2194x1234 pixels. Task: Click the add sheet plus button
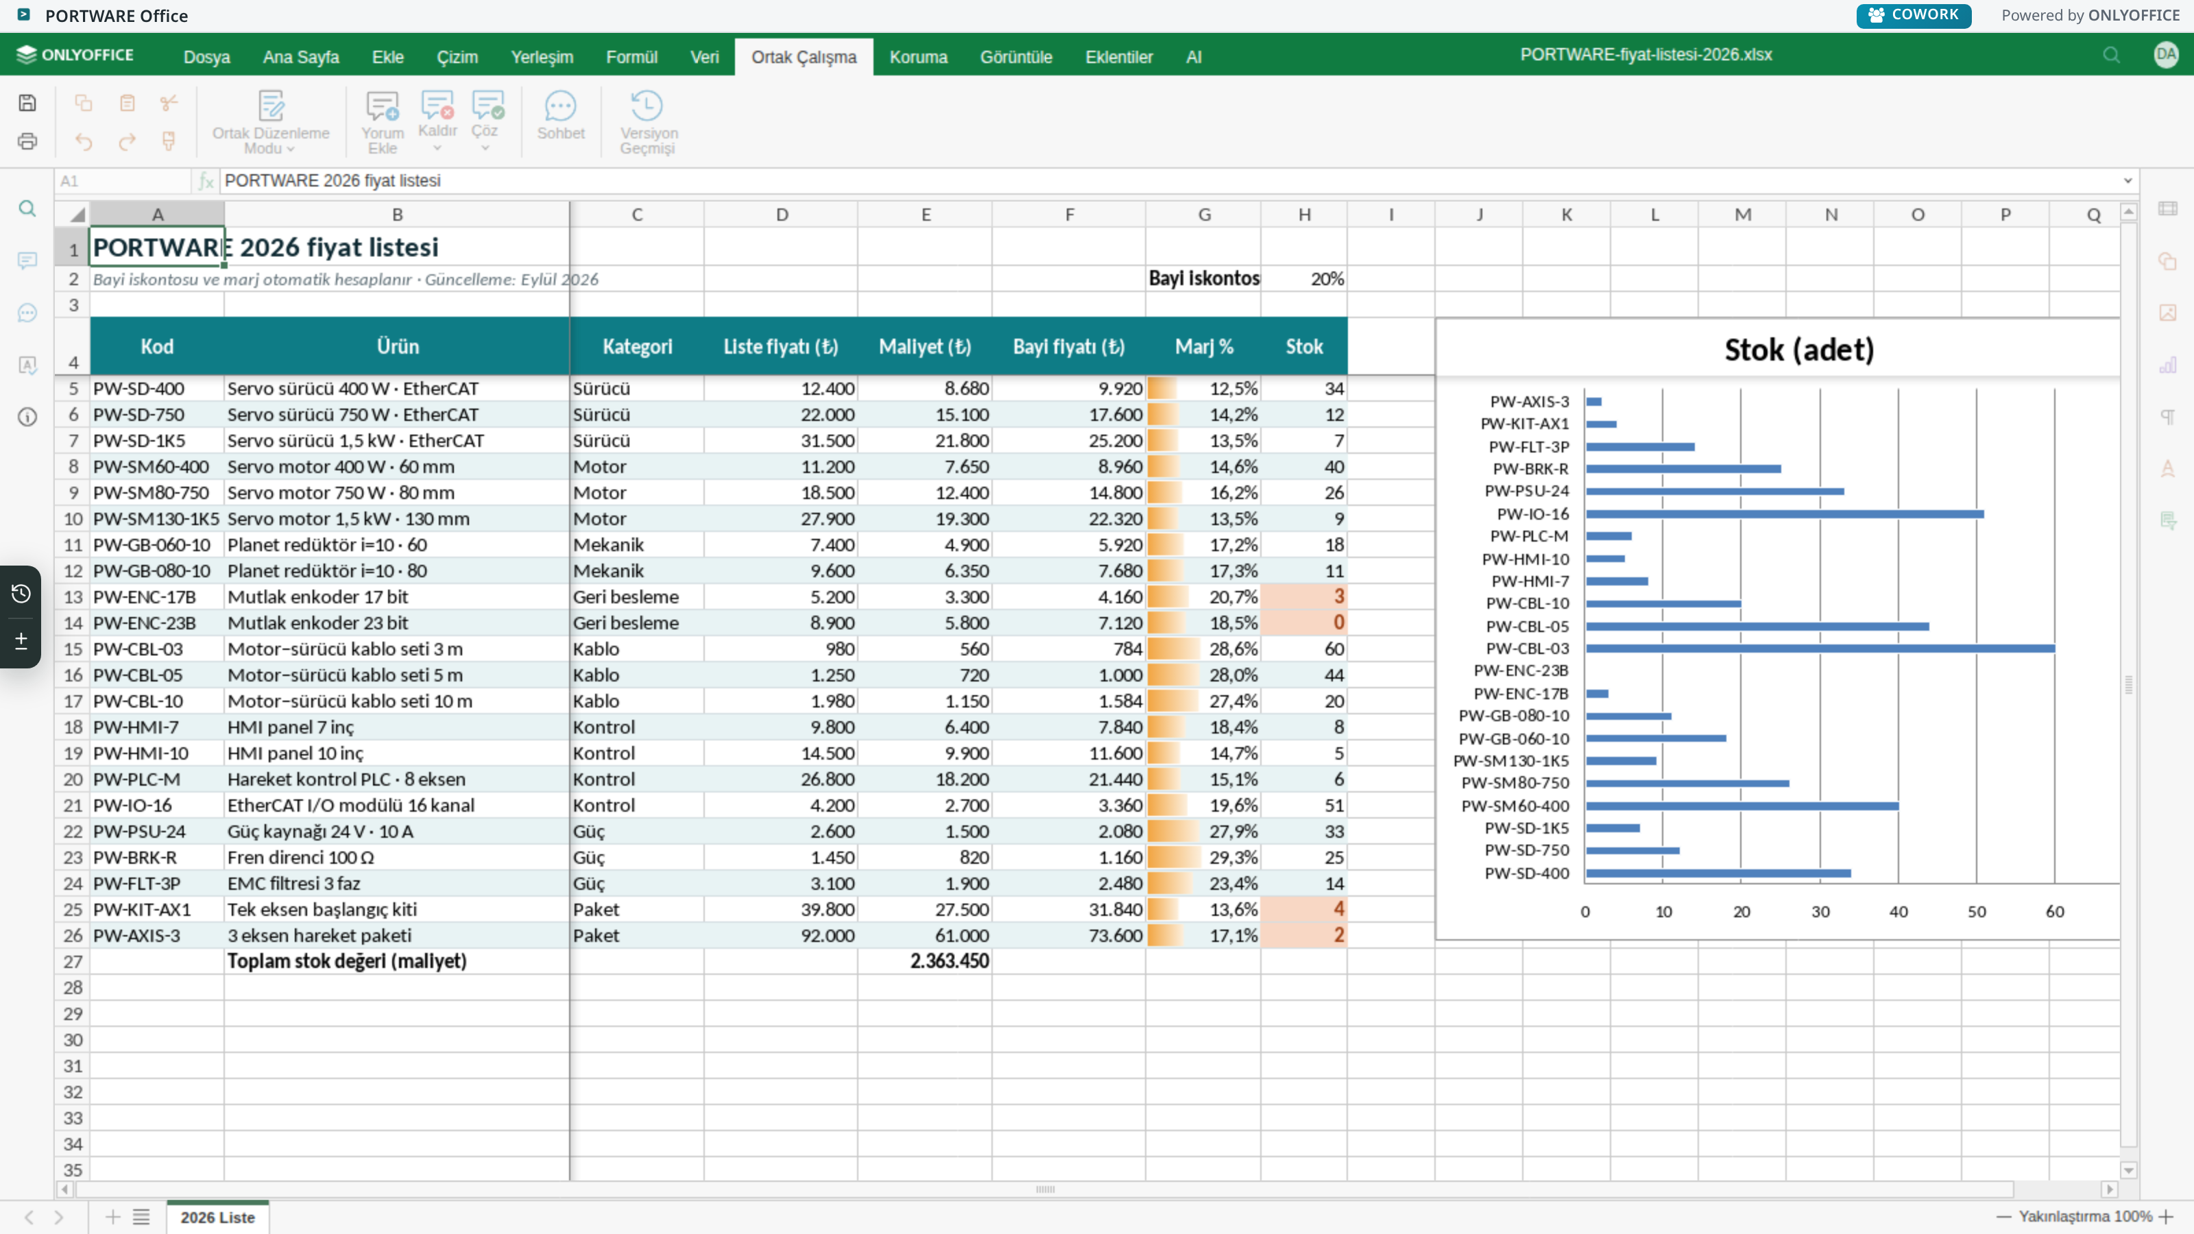coord(112,1217)
